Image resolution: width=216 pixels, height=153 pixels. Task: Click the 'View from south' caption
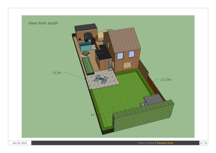pos(43,23)
